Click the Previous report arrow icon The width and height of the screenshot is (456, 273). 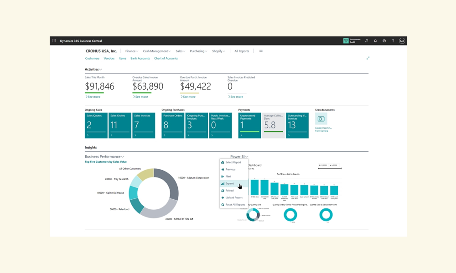tap(223, 169)
